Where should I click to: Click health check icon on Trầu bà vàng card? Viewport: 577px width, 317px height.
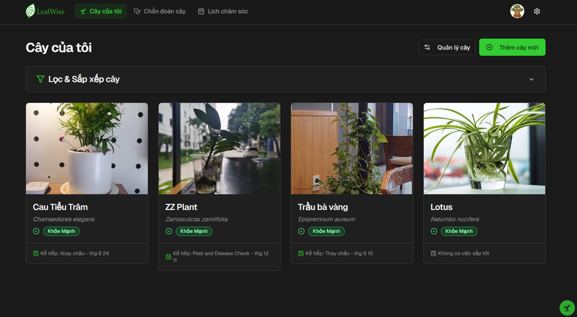(301, 231)
